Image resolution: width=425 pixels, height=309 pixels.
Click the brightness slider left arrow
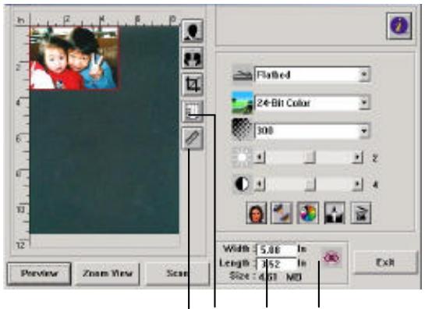coord(259,157)
